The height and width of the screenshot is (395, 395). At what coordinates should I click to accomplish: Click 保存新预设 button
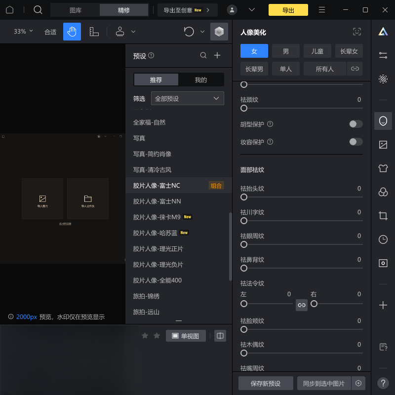click(266, 383)
